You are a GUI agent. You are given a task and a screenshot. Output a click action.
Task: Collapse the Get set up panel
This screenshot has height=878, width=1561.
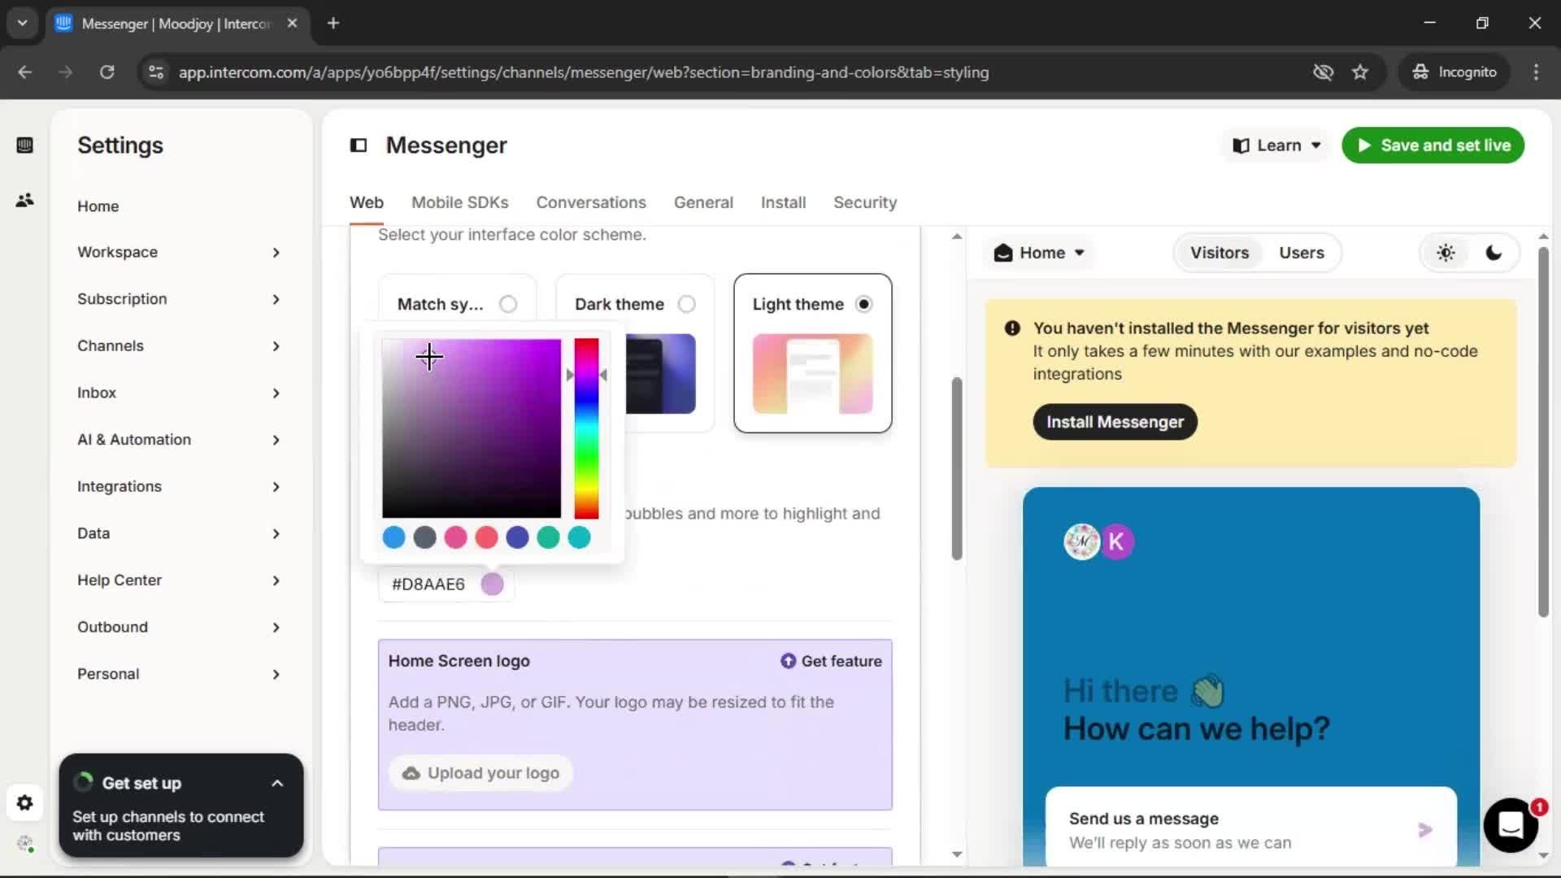[x=277, y=784]
